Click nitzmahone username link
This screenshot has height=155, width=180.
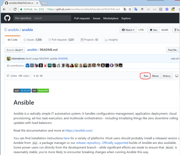[18, 59]
